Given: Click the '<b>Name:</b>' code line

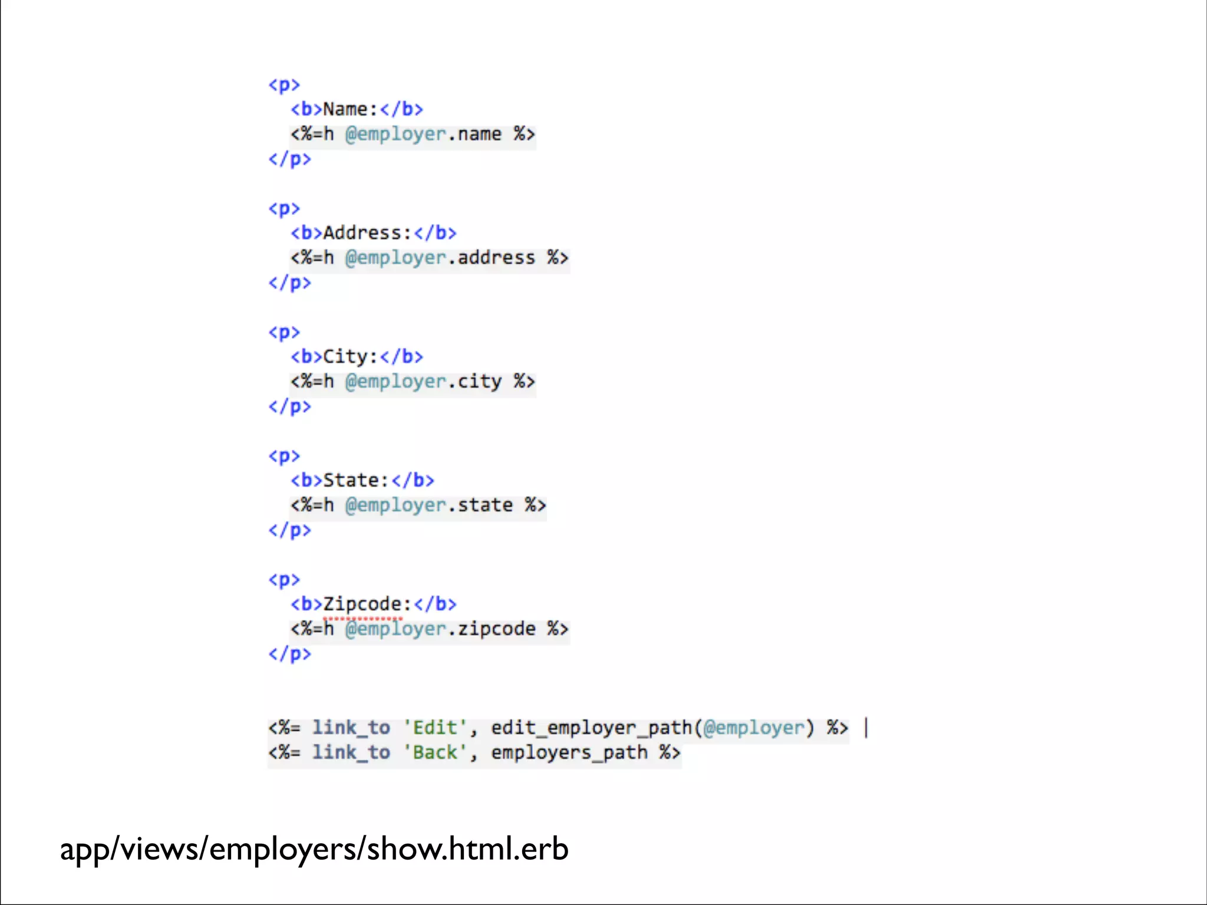Looking at the screenshot, I should [357, 110].
